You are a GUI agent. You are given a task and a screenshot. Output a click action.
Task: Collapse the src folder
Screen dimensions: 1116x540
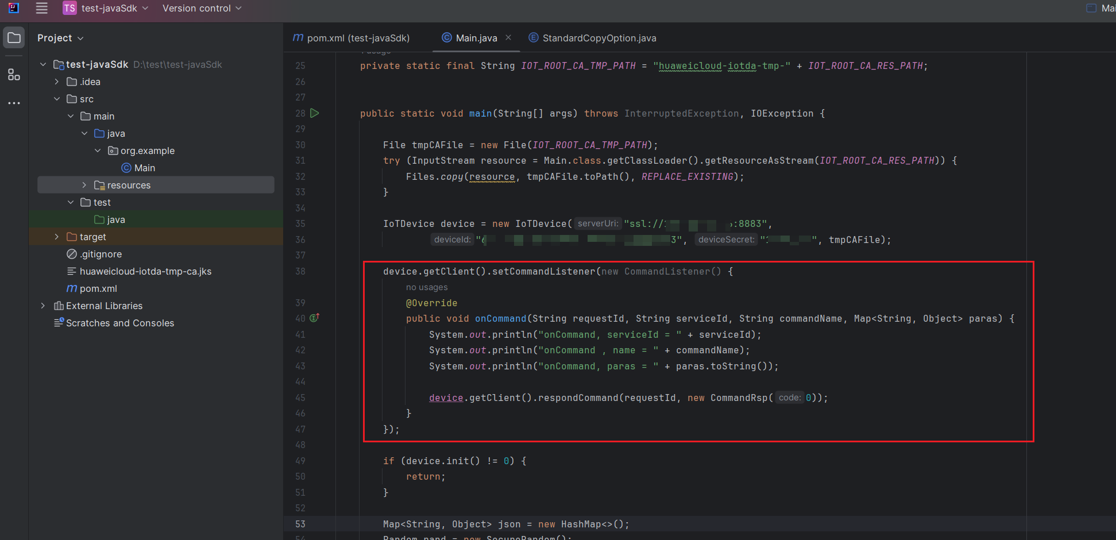[x=56, y=99]
